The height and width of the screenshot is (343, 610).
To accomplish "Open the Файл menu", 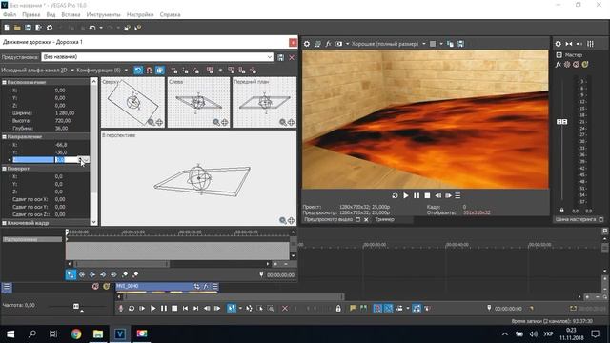I will point(10,14).
